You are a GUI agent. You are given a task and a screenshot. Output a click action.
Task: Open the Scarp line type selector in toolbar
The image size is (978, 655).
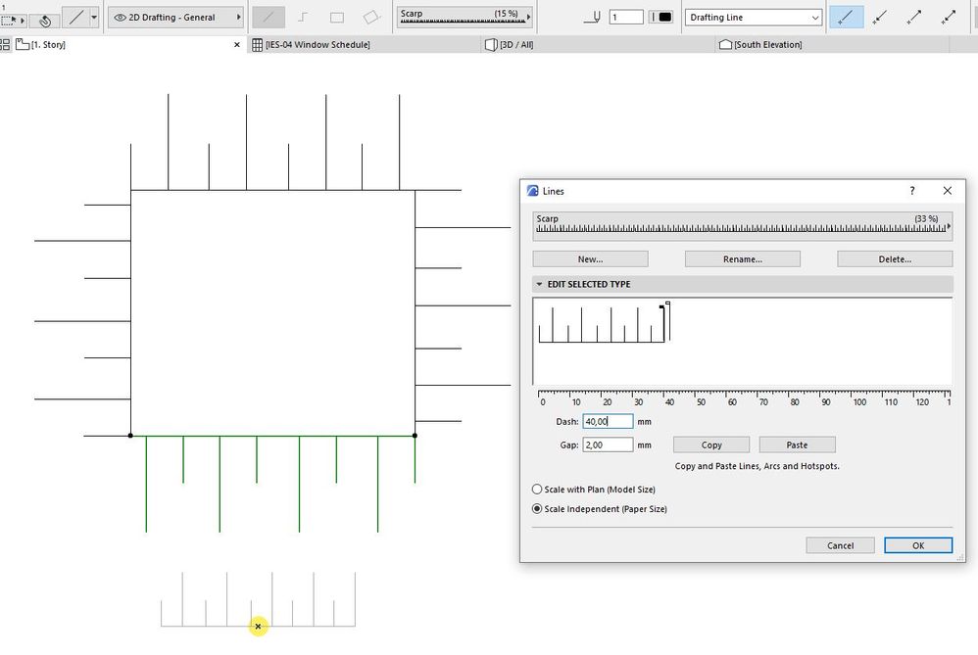click(465, 17)
